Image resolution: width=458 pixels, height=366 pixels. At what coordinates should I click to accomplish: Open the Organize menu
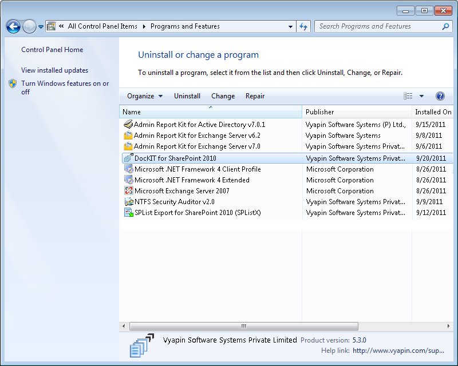[145, 96]
